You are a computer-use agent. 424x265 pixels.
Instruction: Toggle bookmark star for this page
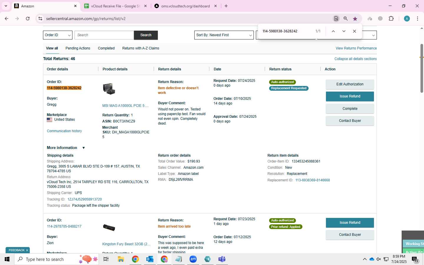pos(355,19)
